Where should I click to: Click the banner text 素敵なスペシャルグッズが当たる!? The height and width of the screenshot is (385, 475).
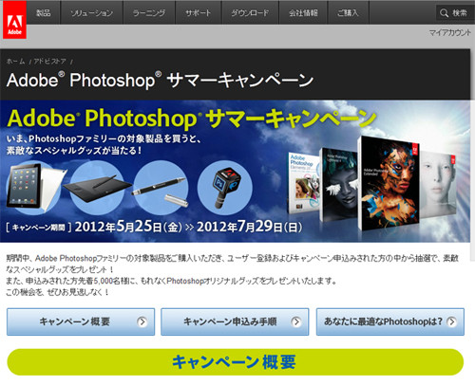pyautogui.click(x=74, y=151)
